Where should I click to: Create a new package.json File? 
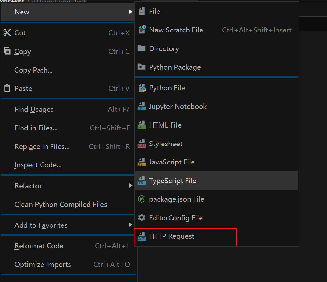coord(217,199)
